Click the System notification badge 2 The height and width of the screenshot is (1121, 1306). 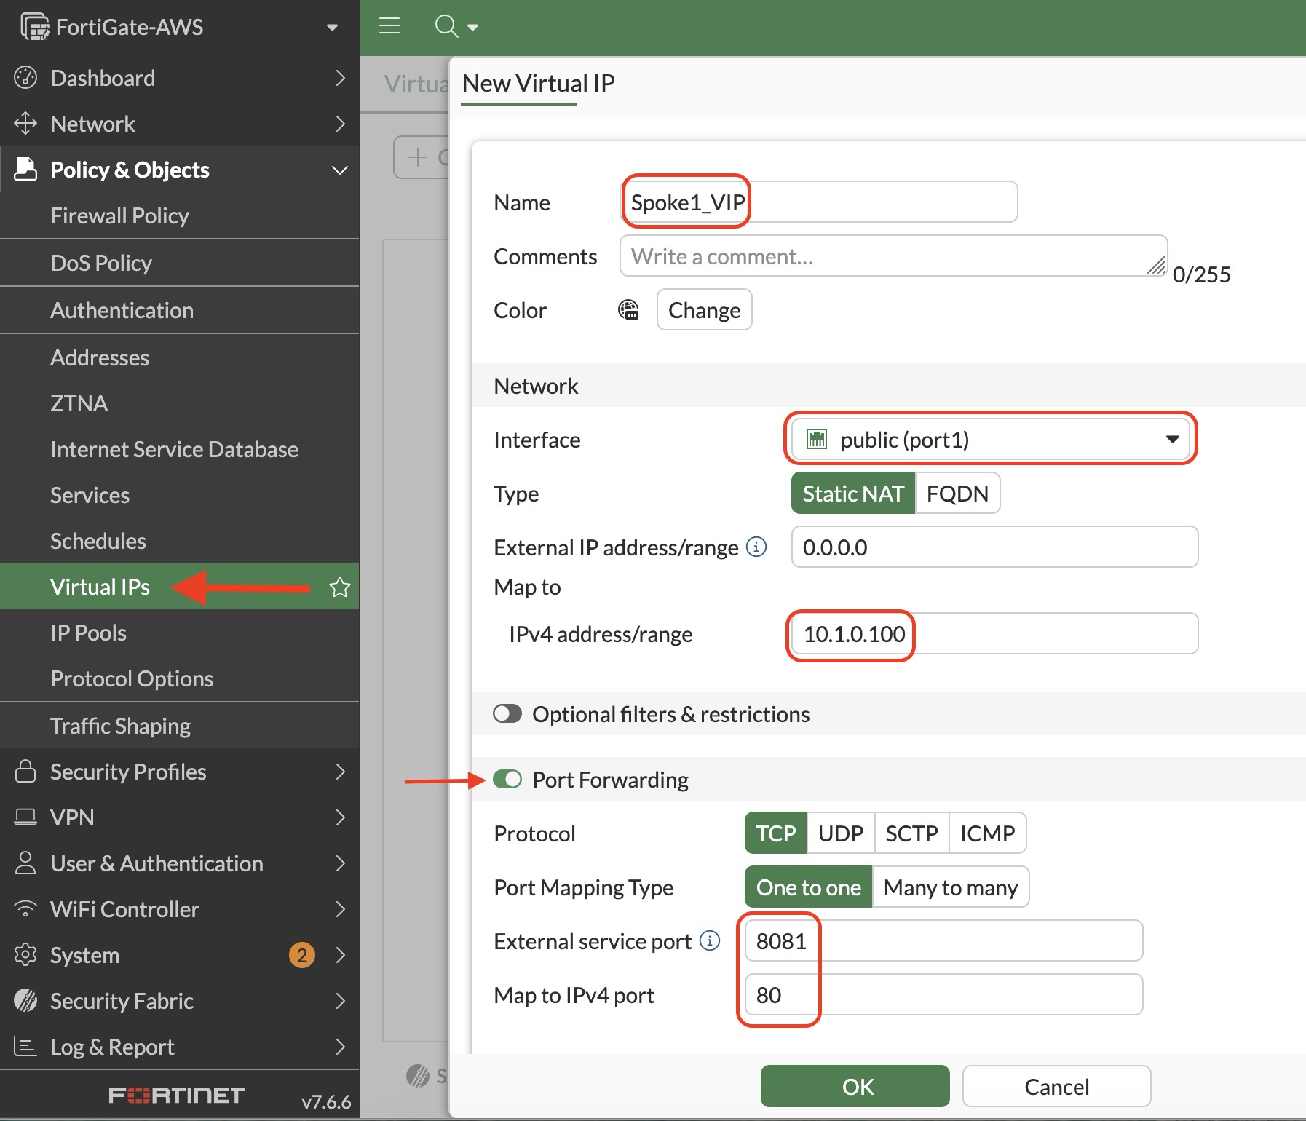[302, 955]
